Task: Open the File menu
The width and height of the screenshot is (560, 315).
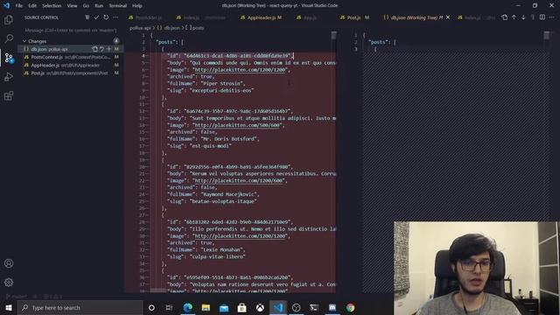Action: [x=19, y=5]
